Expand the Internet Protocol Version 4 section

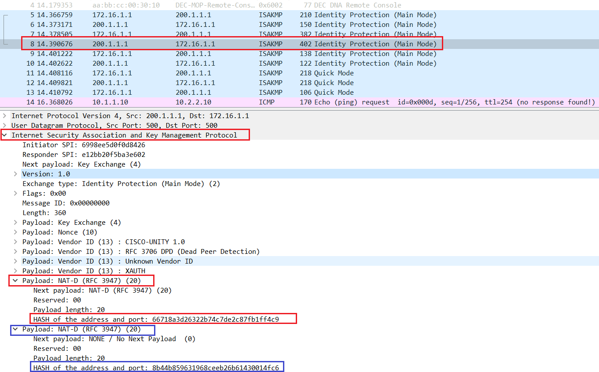4,115
